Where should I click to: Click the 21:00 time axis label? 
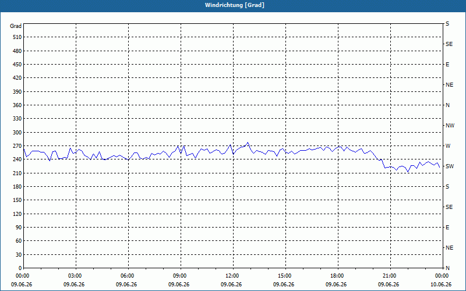pos(390,275)
